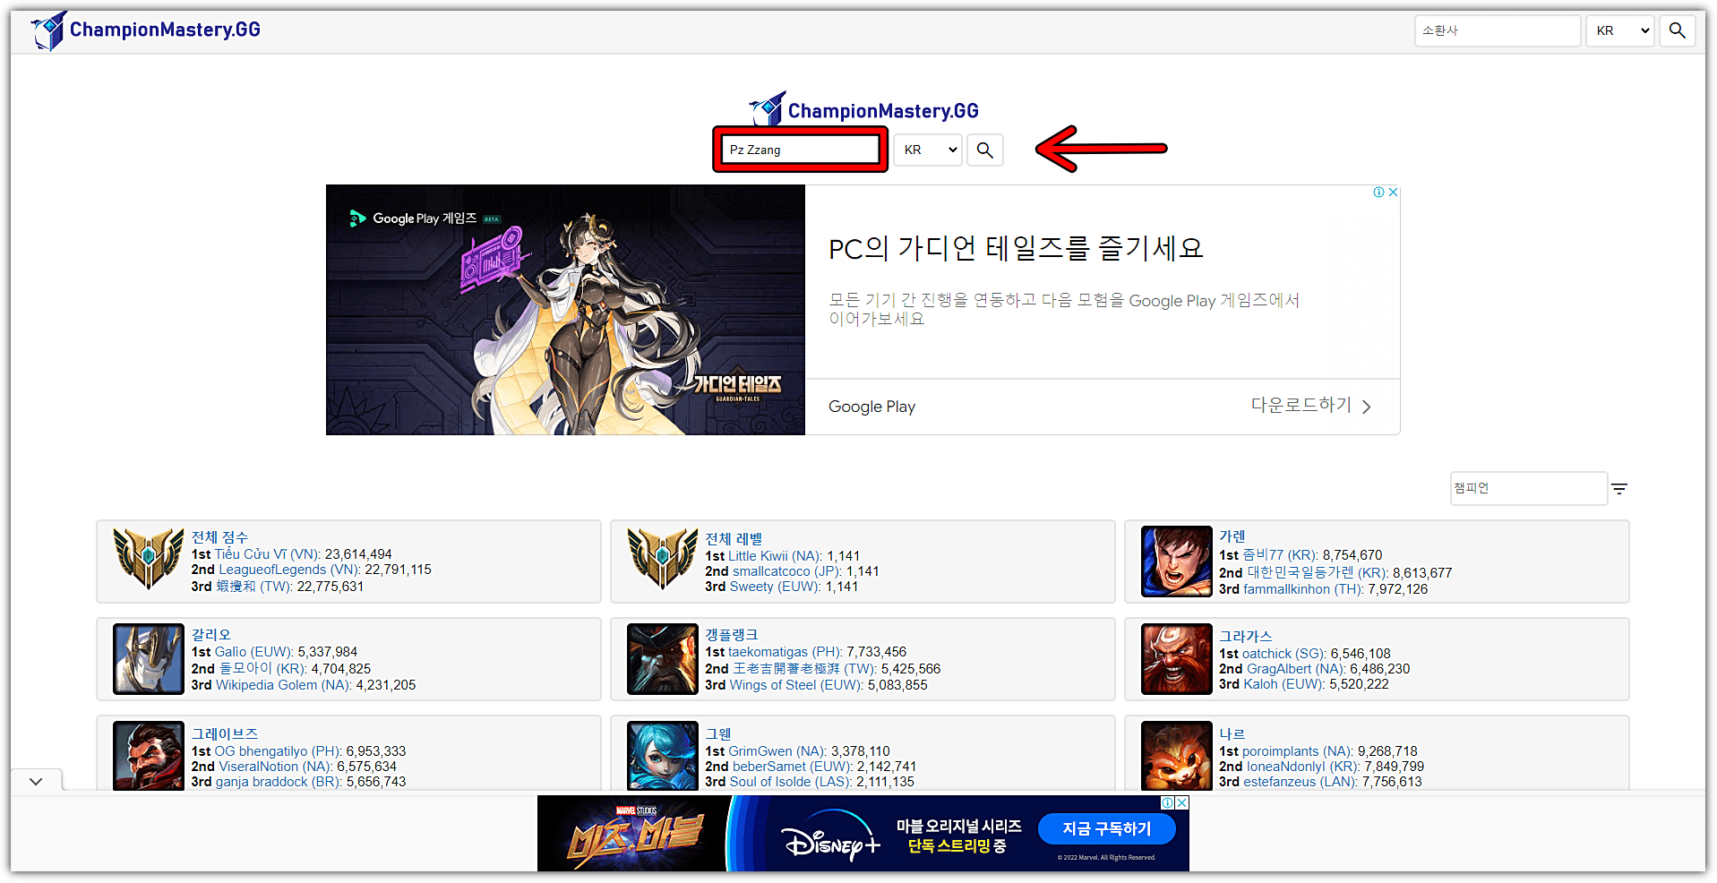The width and height of the screenshot is (1717, 883).
Task: Click the center ChampionMastery.GG title logo
Action: (x=864, y=109)
